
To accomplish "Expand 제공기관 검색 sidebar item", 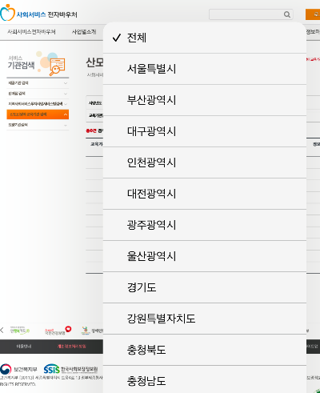I will (38, 83).
